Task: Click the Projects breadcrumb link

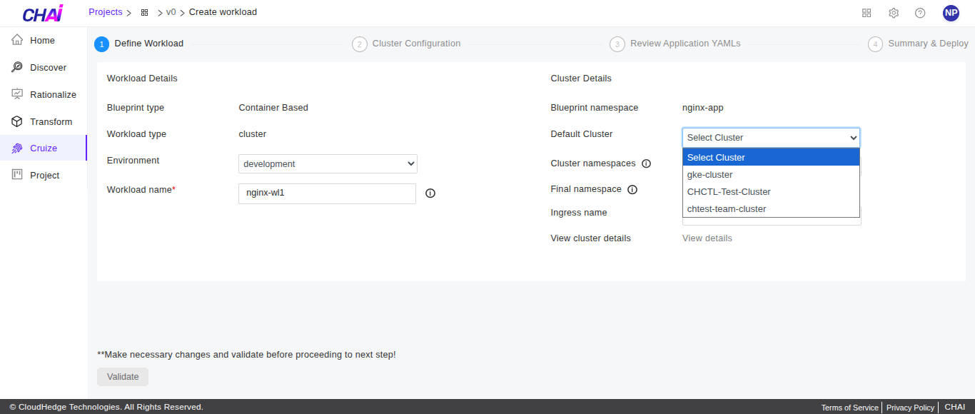Action: [x=105, y=12]
